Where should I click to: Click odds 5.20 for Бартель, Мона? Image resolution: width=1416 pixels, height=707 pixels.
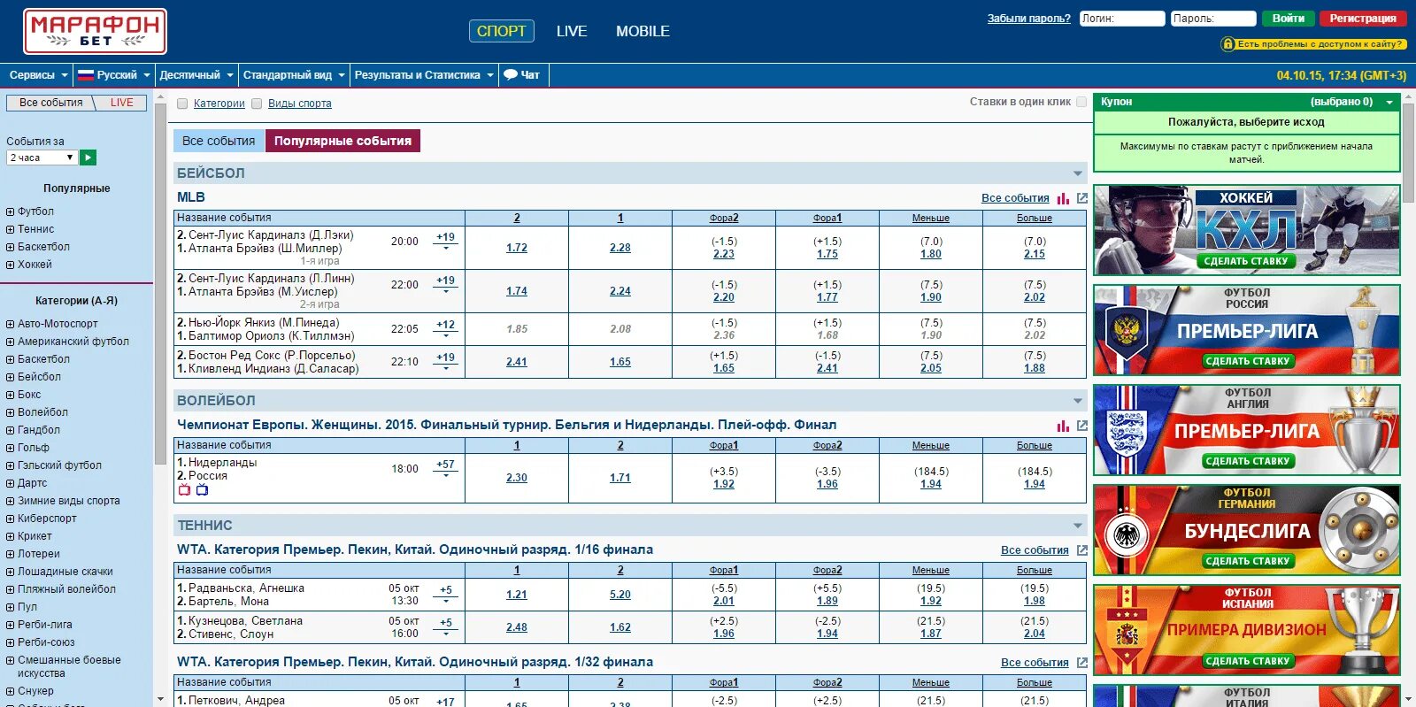pyautogui.click(x=620, y=595)
